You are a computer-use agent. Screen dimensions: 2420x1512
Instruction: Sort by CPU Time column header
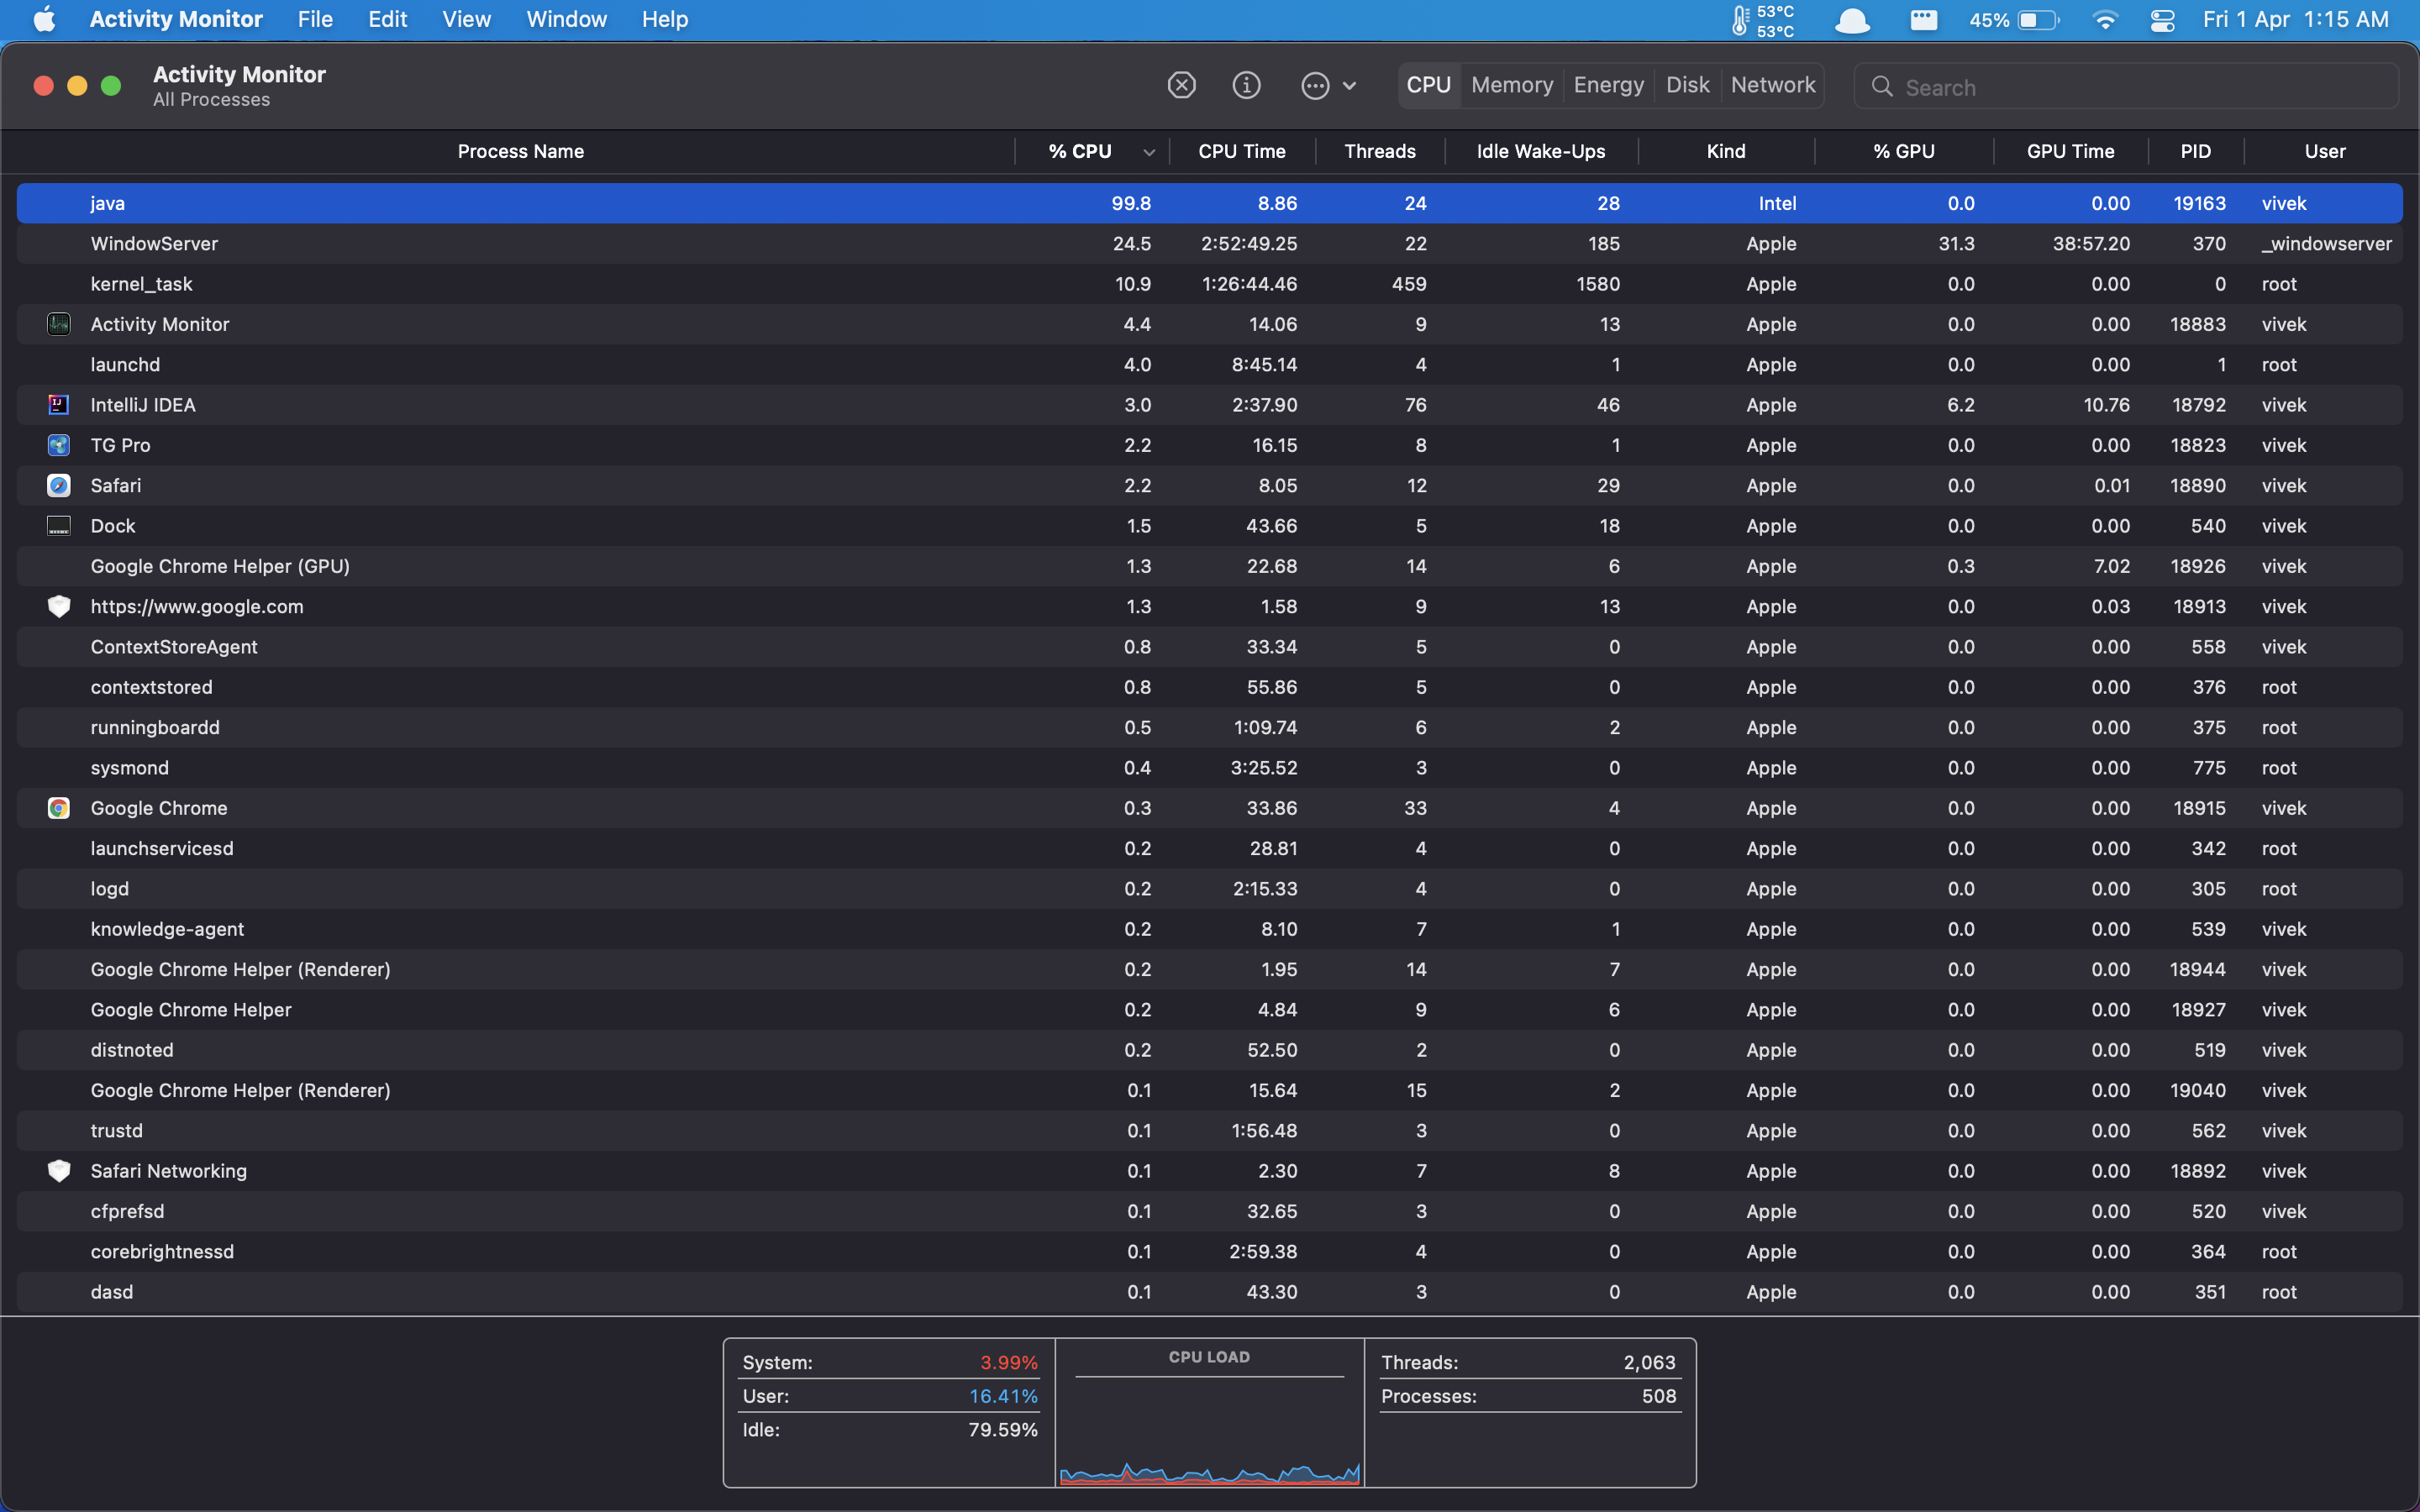pyautogui.click(x=1242, y=151)
